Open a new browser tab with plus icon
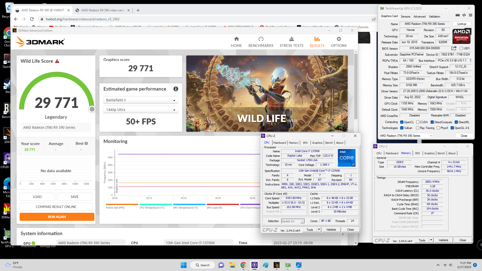 [138, 10]
